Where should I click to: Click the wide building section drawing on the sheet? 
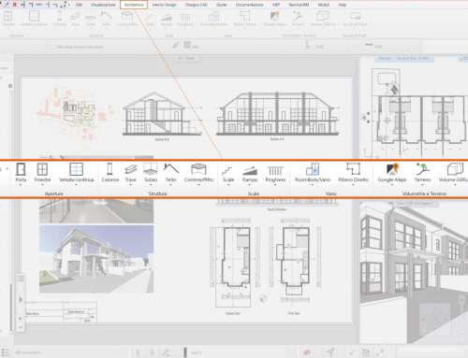277,113
